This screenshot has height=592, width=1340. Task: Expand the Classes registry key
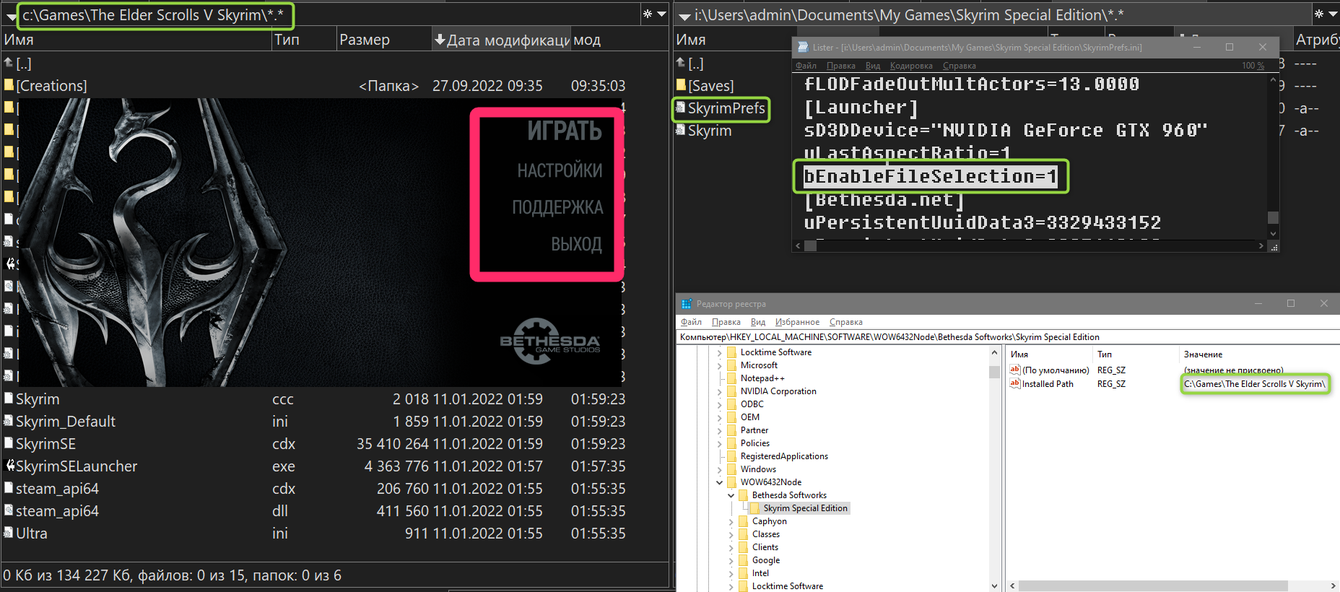pyautogui.click(x=731, y=534)
